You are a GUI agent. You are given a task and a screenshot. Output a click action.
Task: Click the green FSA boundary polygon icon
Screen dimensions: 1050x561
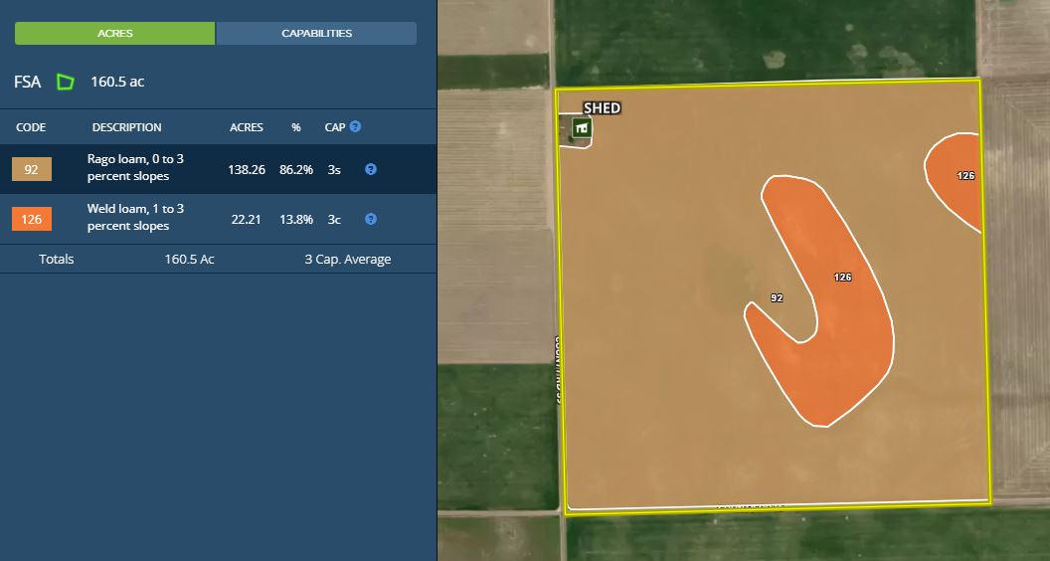click(66, 83)
